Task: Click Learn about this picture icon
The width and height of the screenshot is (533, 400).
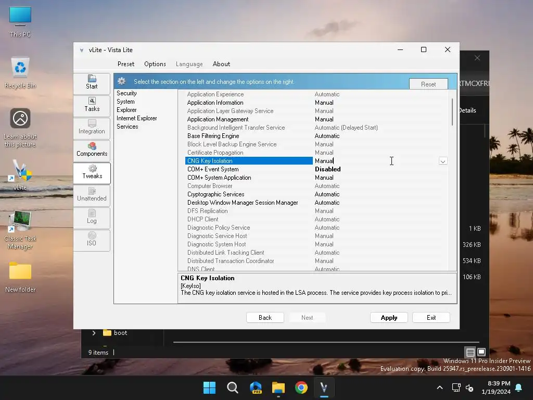Action: click(20, 127)
